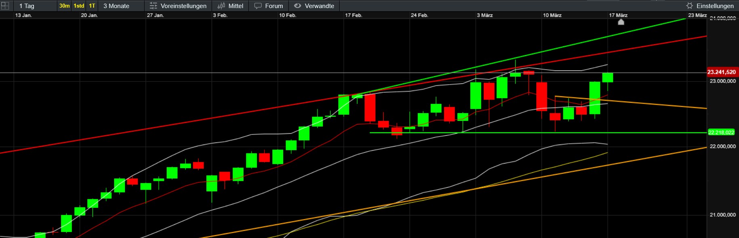Click the 20 Jan. date label

coord(89,15)
